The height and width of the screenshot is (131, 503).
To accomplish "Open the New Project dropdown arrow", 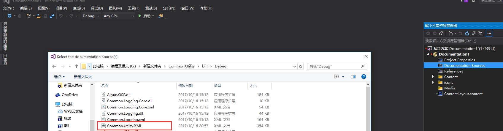I will pyautogui.click(x=34, y=16).
